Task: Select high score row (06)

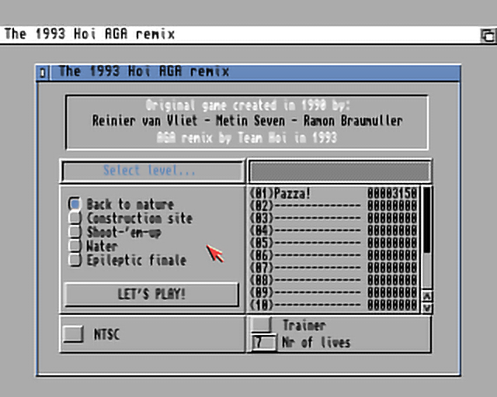Action: [333, 255]
